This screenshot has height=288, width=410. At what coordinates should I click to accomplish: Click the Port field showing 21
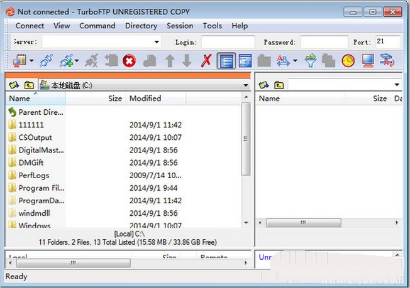tap(388, 42)
